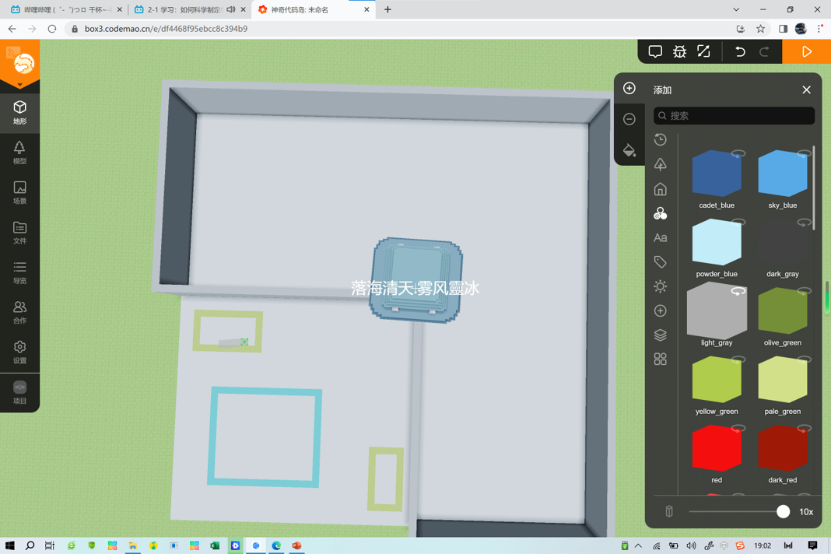Switch to the nature tree block category
The height and width of the screenshot is (554, 831).
[661, 164]
